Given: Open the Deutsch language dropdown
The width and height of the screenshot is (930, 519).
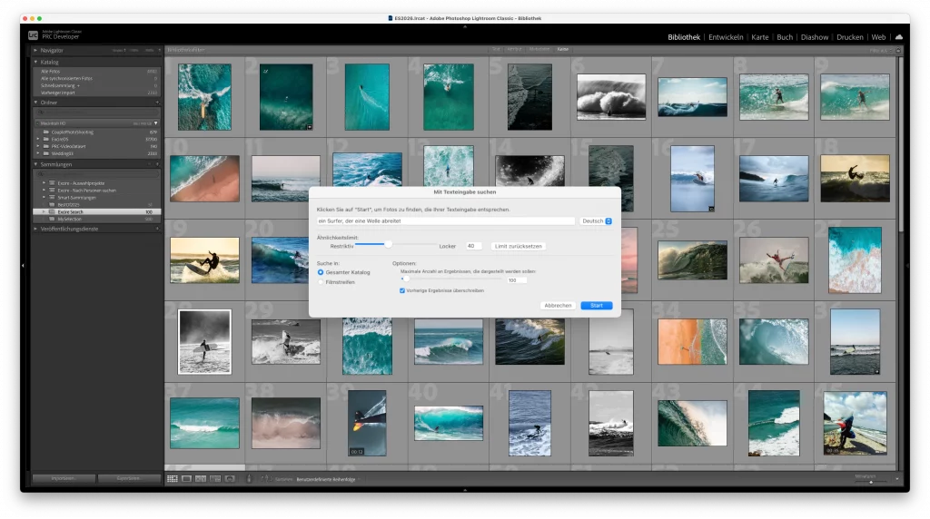Looking at the screenshot, I should click(x=597, y=220).
